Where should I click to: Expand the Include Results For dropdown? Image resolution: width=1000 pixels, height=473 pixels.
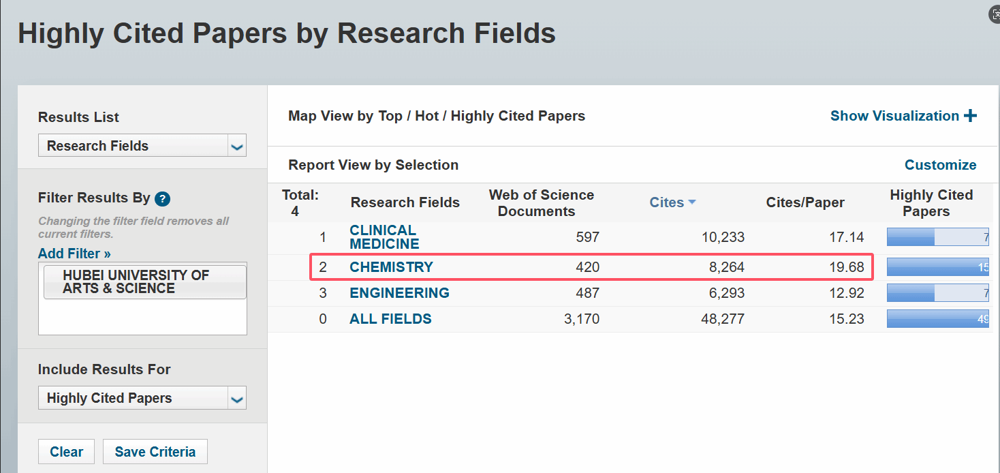142,398
